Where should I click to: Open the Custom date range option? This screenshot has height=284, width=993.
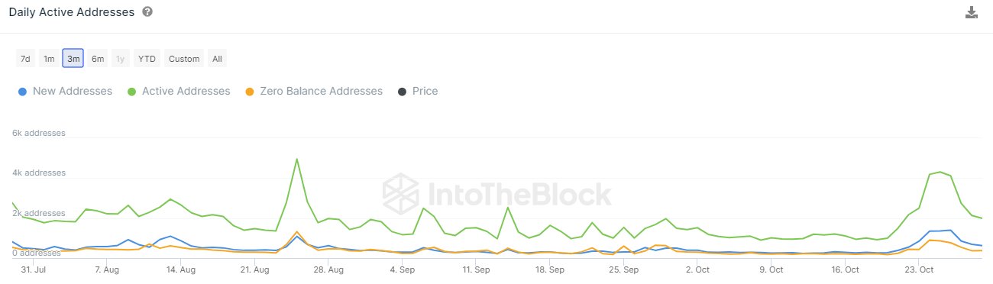click(184, 59)
